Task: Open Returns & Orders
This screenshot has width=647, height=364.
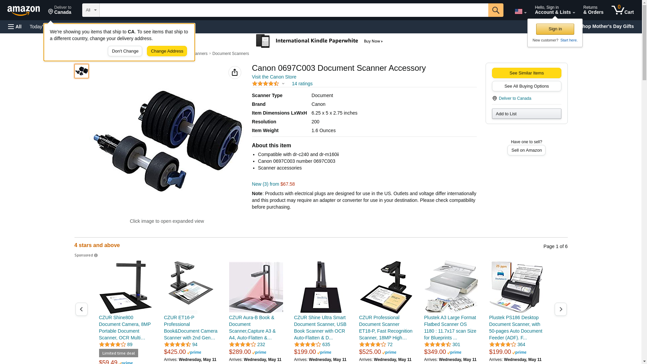Action: (593, 10)
